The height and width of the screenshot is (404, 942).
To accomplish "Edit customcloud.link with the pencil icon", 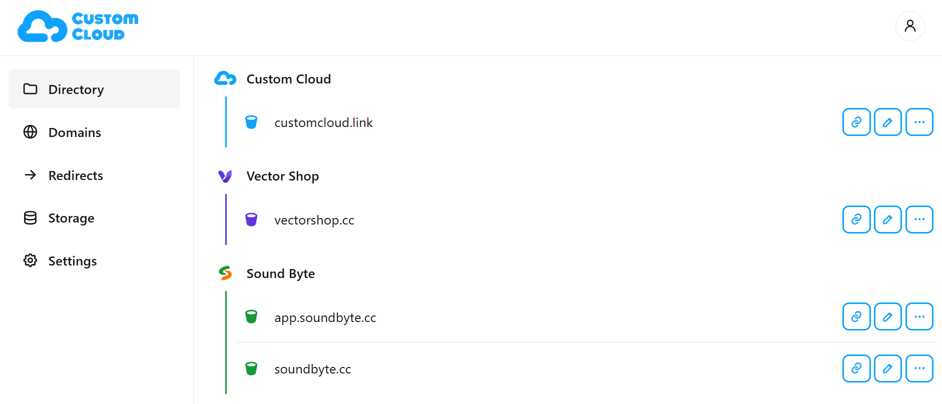I will coord(887,122).
